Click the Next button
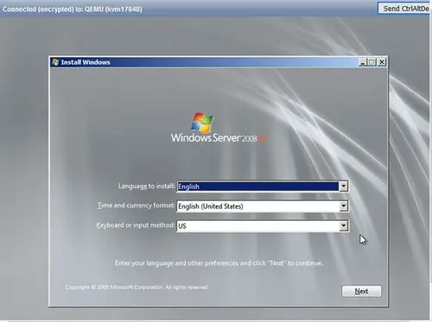 361,291
